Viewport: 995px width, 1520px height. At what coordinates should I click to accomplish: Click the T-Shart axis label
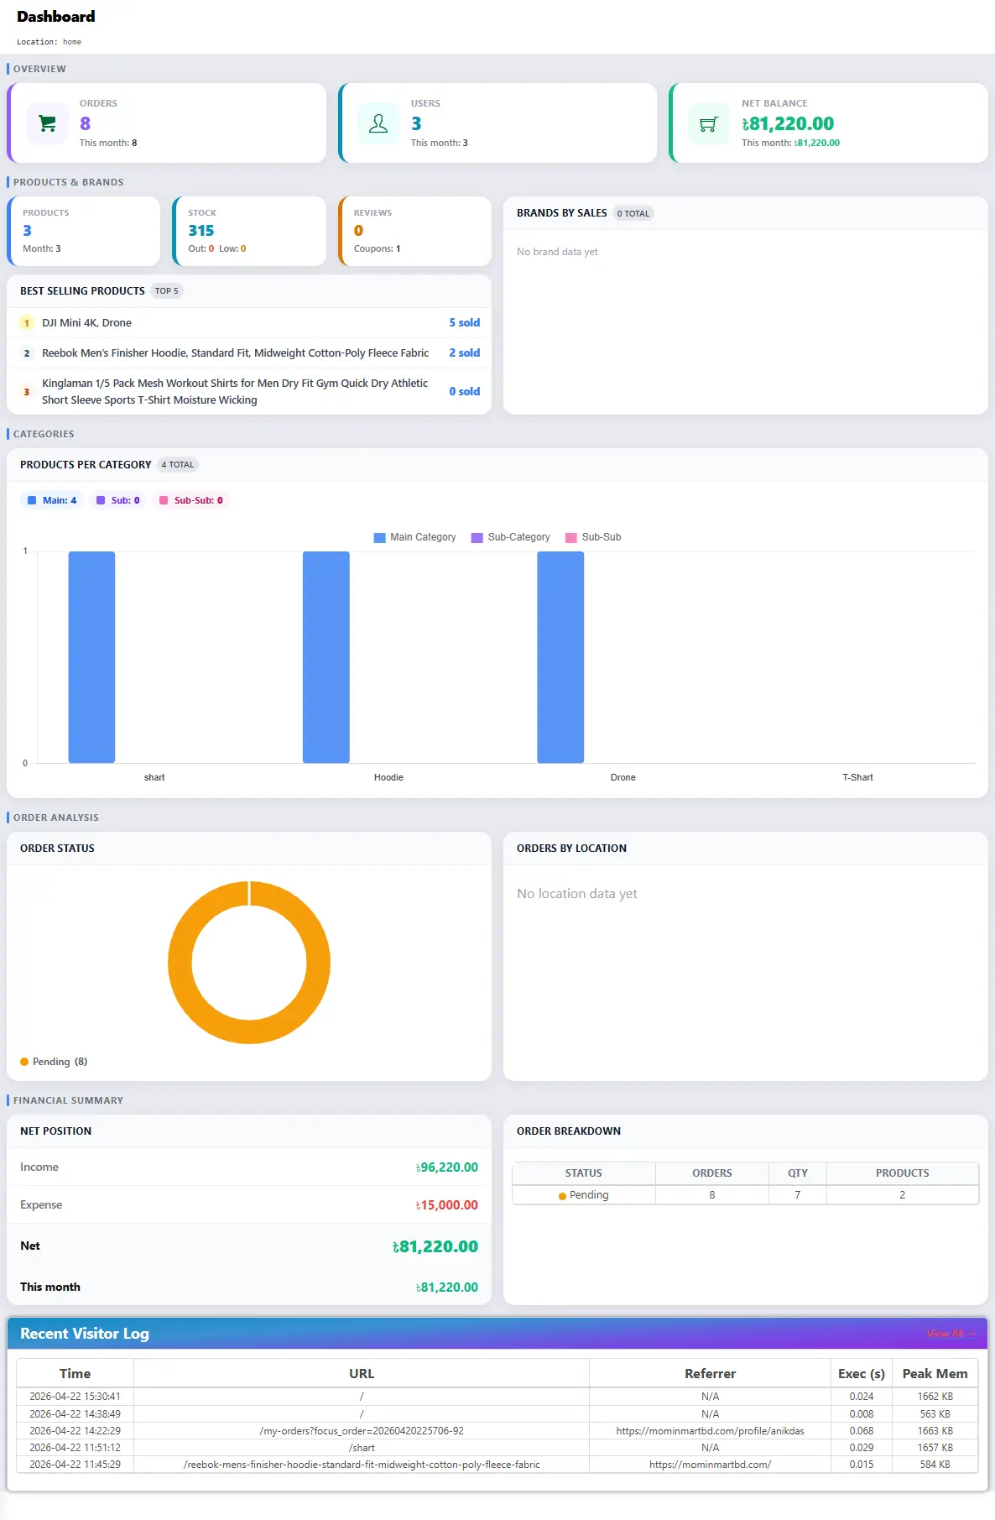[857, 778]
